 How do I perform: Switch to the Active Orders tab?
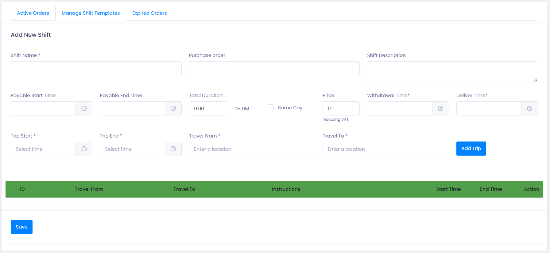33,13
